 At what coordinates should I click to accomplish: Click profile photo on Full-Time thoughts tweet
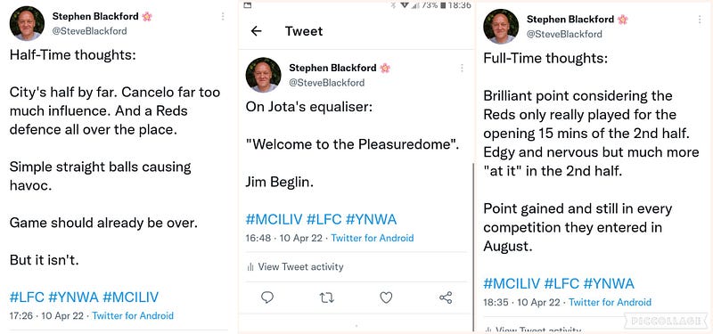click(501, 27)
